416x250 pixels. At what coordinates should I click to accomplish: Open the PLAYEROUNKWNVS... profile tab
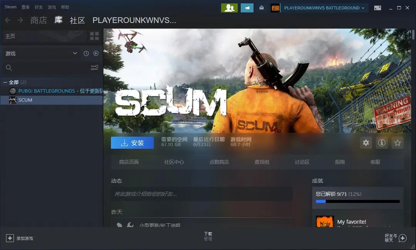tap(134, 20)
